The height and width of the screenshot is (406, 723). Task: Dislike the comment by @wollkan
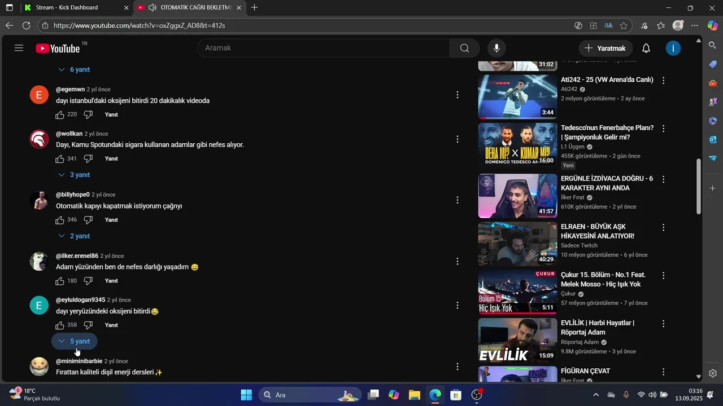click(x=88, y=158)
